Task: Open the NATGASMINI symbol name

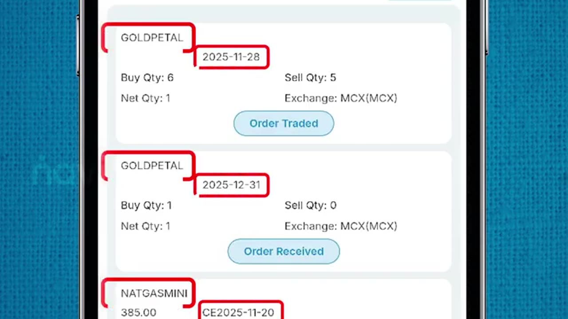Action: (154, 293)
